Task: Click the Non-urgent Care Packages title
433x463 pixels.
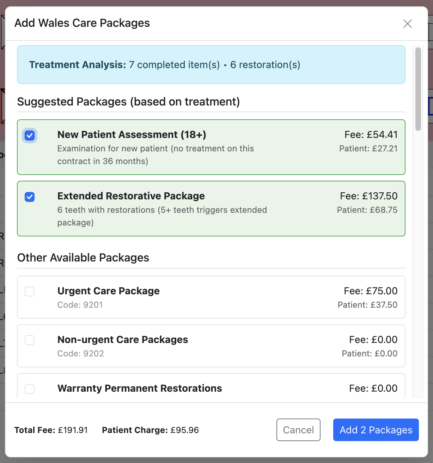Action: (x=122, y=339)
